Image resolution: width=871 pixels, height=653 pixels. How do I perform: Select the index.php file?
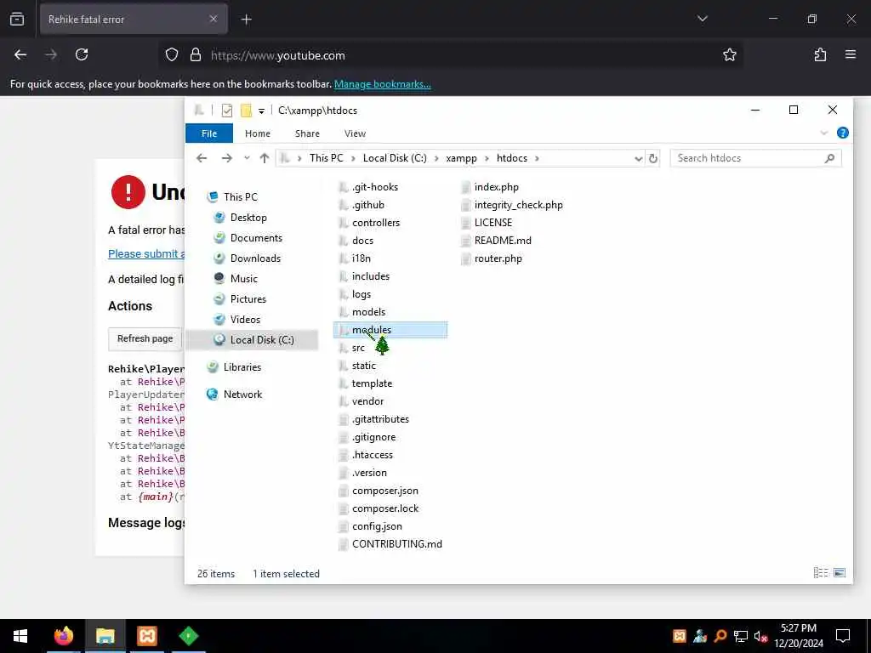pyautogui.click(x=496, y=187)
